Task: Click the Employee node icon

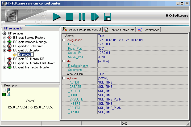Action: point(15,55)
